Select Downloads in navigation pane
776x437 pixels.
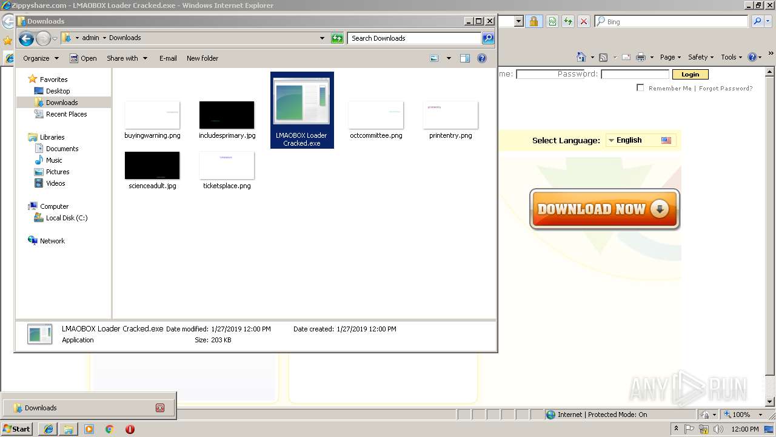[x=62, y=103]
